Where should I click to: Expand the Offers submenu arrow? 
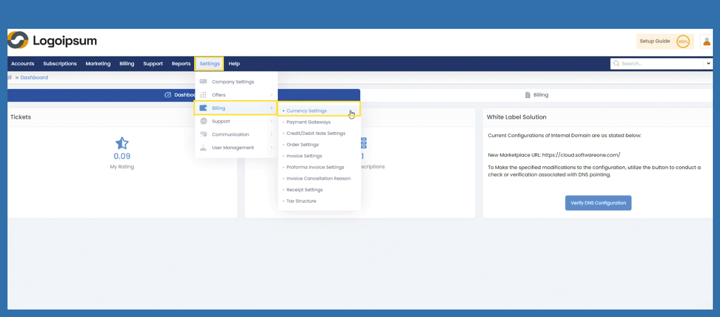point(271,95)
